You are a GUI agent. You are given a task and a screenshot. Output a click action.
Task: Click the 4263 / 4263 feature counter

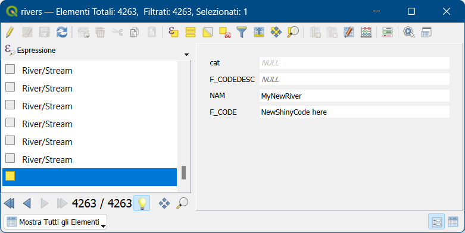(x=102, y=203)
